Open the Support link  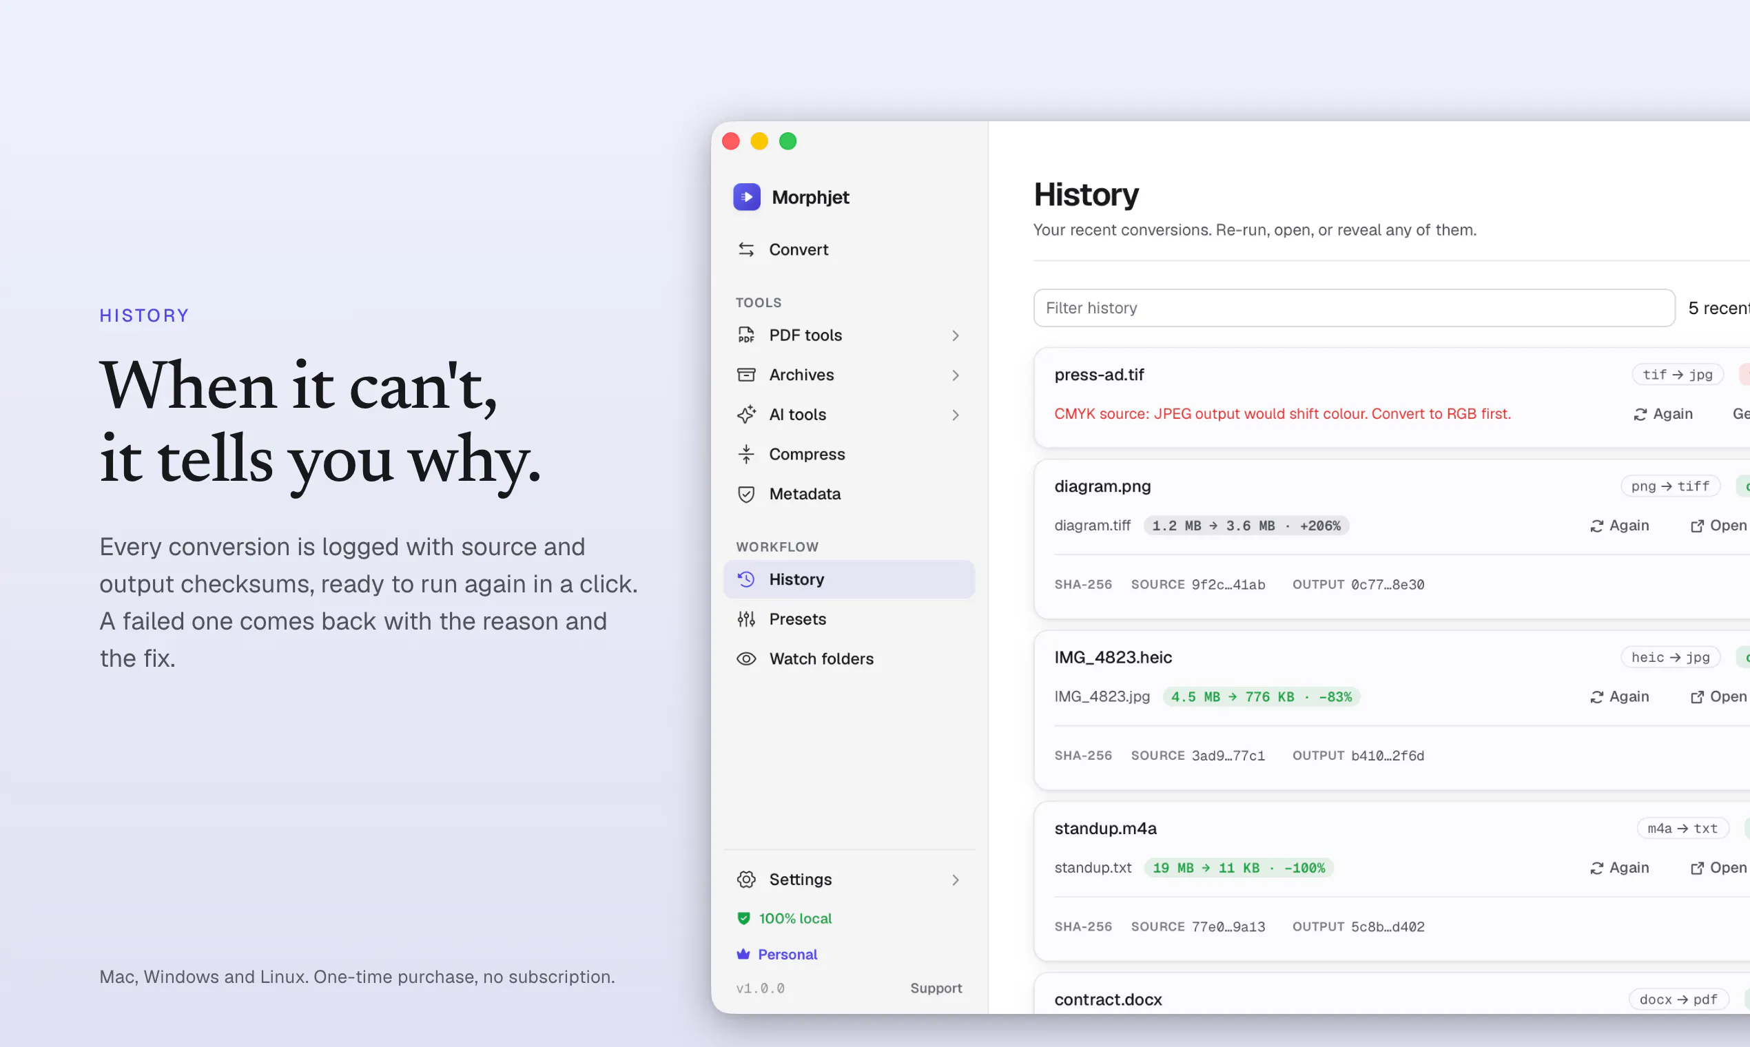(x=936, y=988)
